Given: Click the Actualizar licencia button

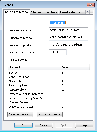Looking at the screenshot, I should click(50, 114).
